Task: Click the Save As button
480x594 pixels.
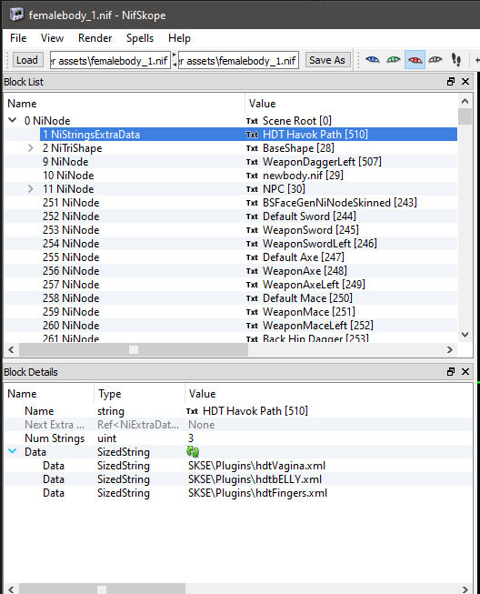Action: (x=327, y=60)
